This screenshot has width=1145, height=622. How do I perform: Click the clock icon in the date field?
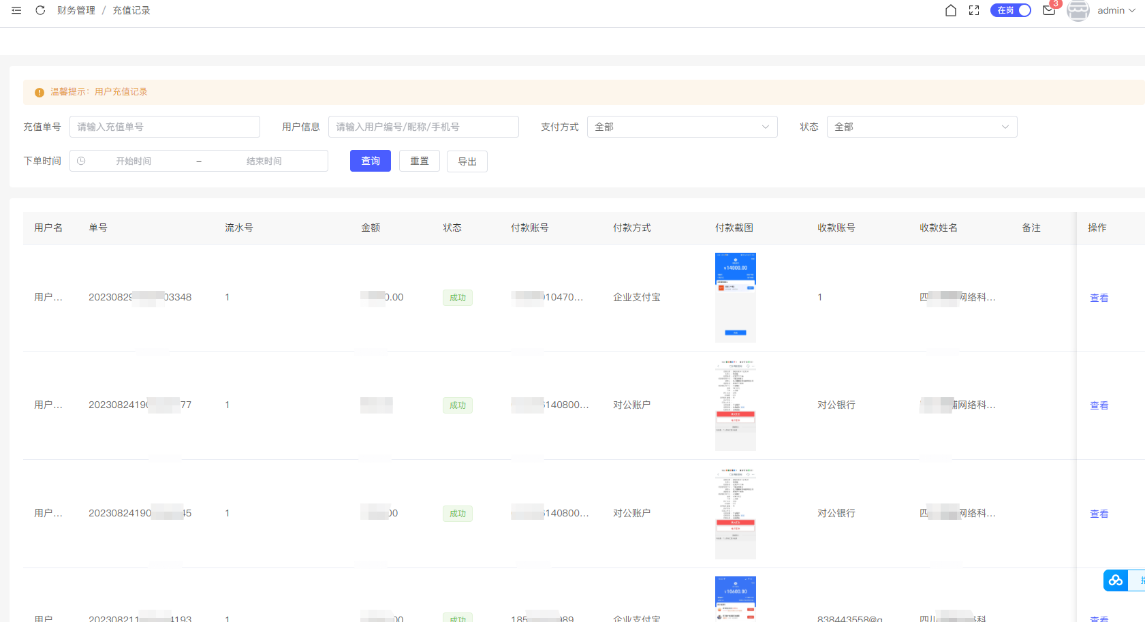[x=82, y=161]
